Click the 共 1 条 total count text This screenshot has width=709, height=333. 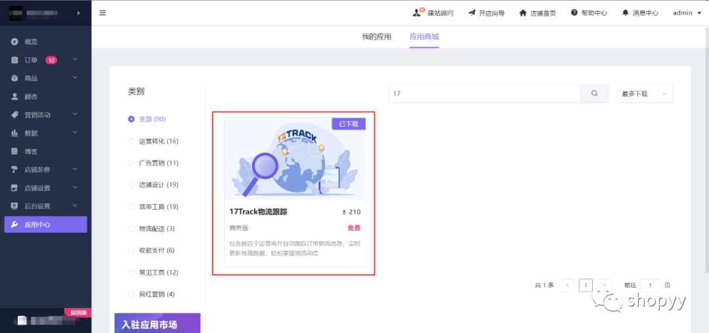[544, 285]
